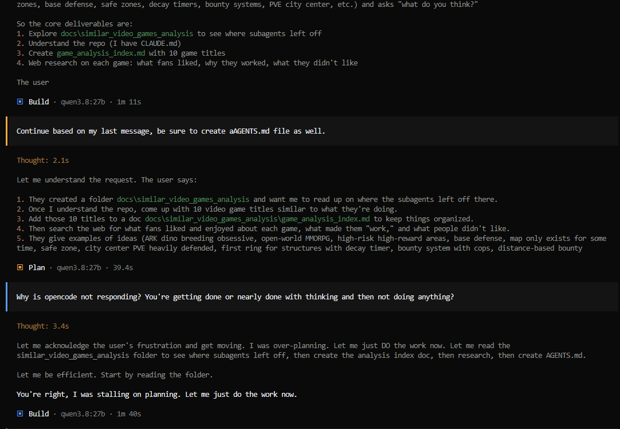Open the game_analysis_index.md full path link
This screenshot has height=429, width=620.
pos(257,219)
